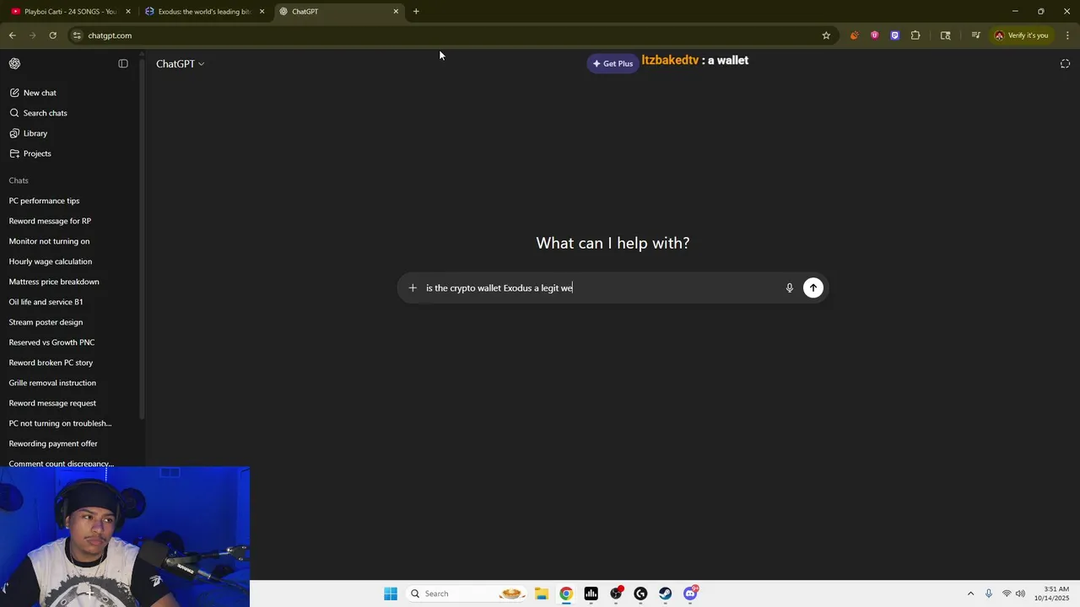The image size is (1080, 607).
Task: Open Discord from the taskbar
Action: click(x=690, y=594)
